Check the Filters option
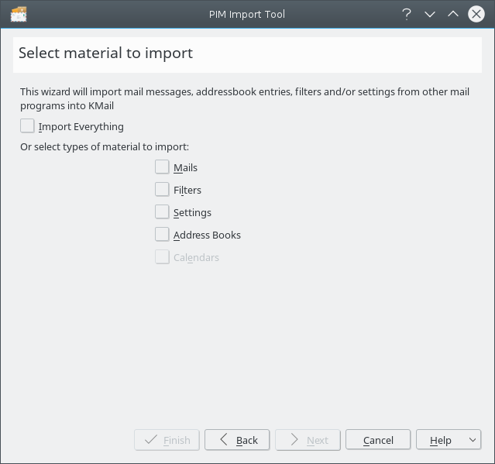Image resolution: width=495 pixels, height=464 pixels. point(162,189)
